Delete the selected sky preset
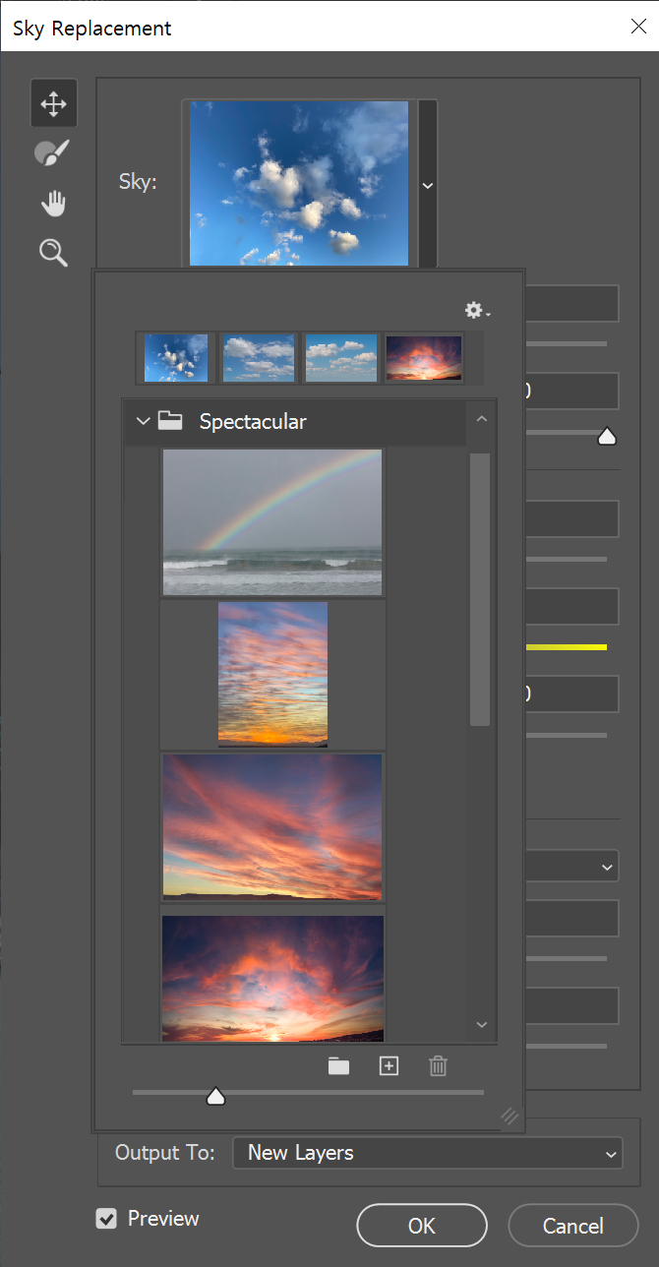 coord(439,1066)
